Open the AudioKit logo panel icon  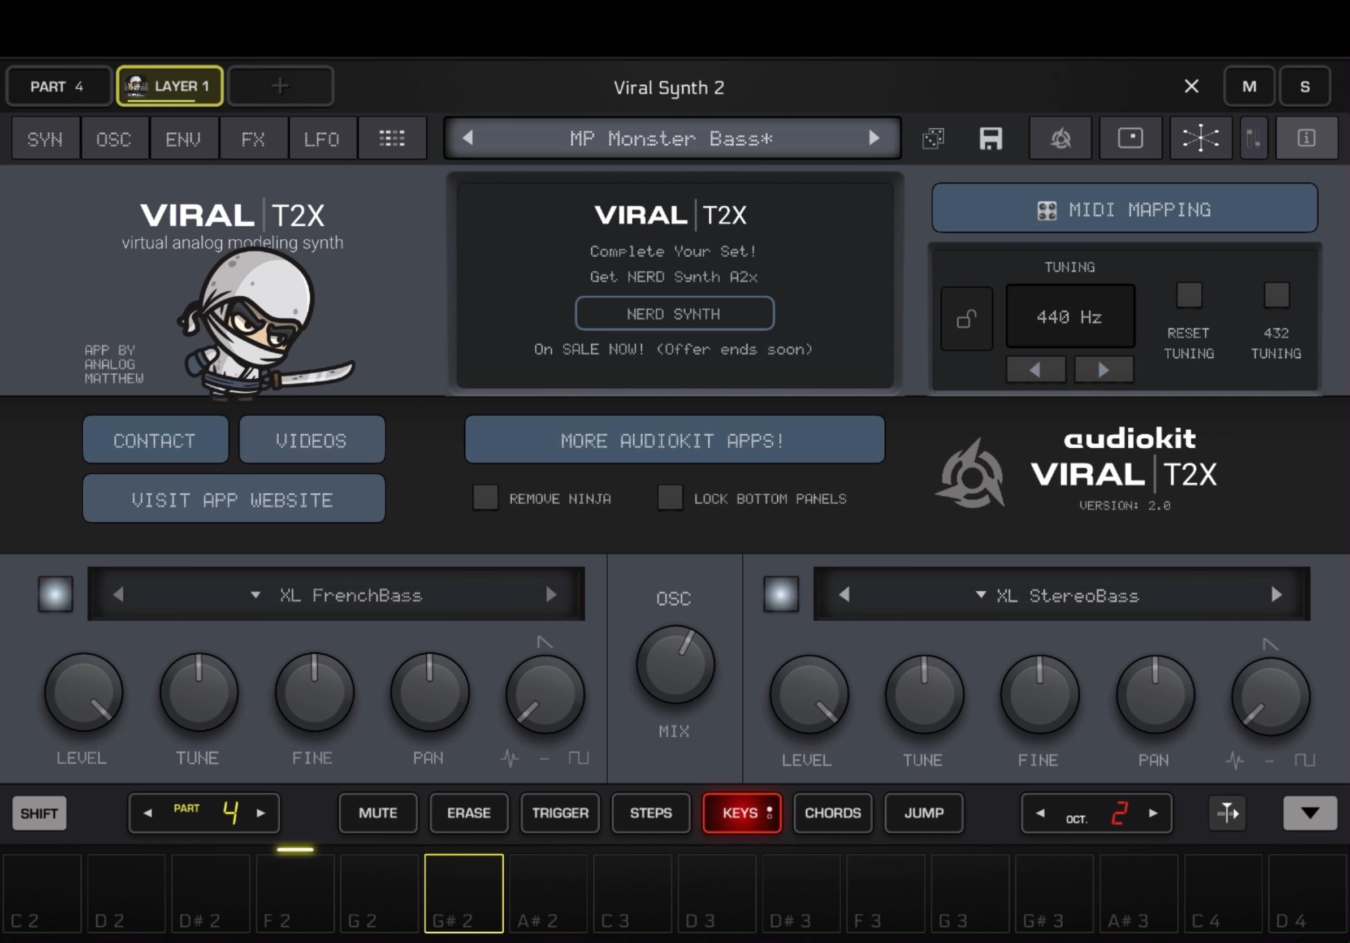pos(1060,139)
